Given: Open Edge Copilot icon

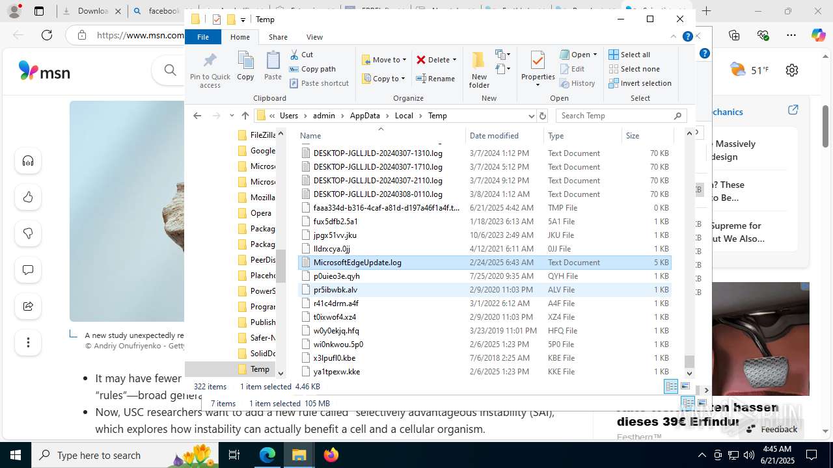Looking at the screenshot, I should (818, 35).
